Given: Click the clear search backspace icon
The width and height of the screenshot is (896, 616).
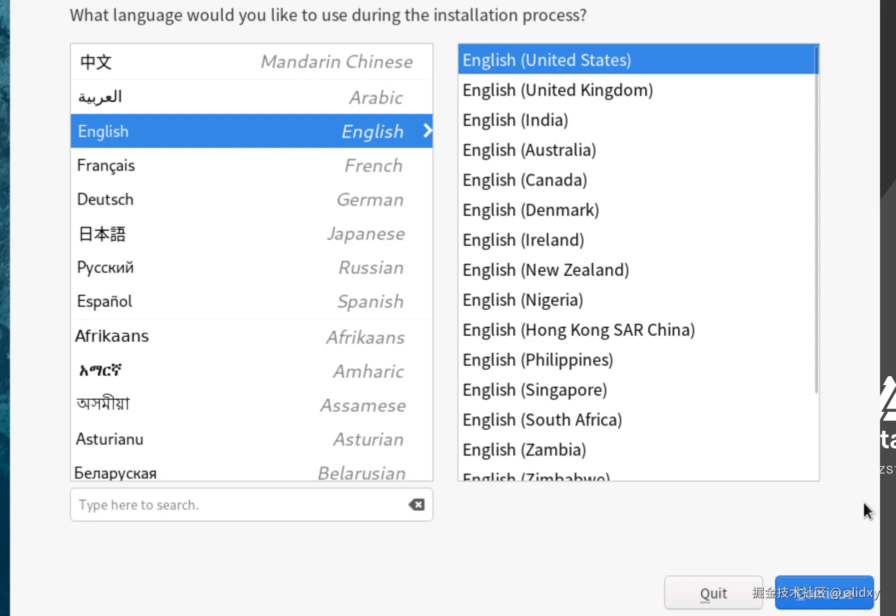Looking at the screenshot, I should point(417,505).
